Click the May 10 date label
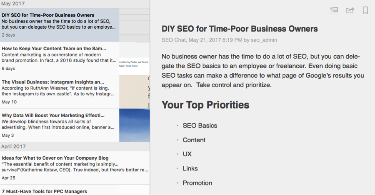Viewport: 375px width, 195px height. (x=9, y=102)
